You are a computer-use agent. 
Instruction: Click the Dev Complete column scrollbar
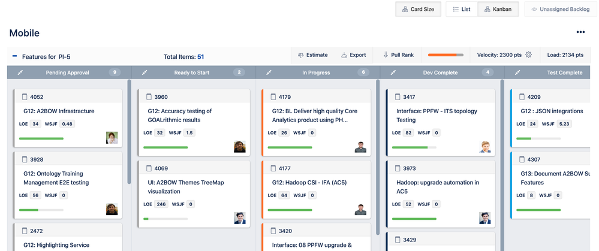coord(502,165)
